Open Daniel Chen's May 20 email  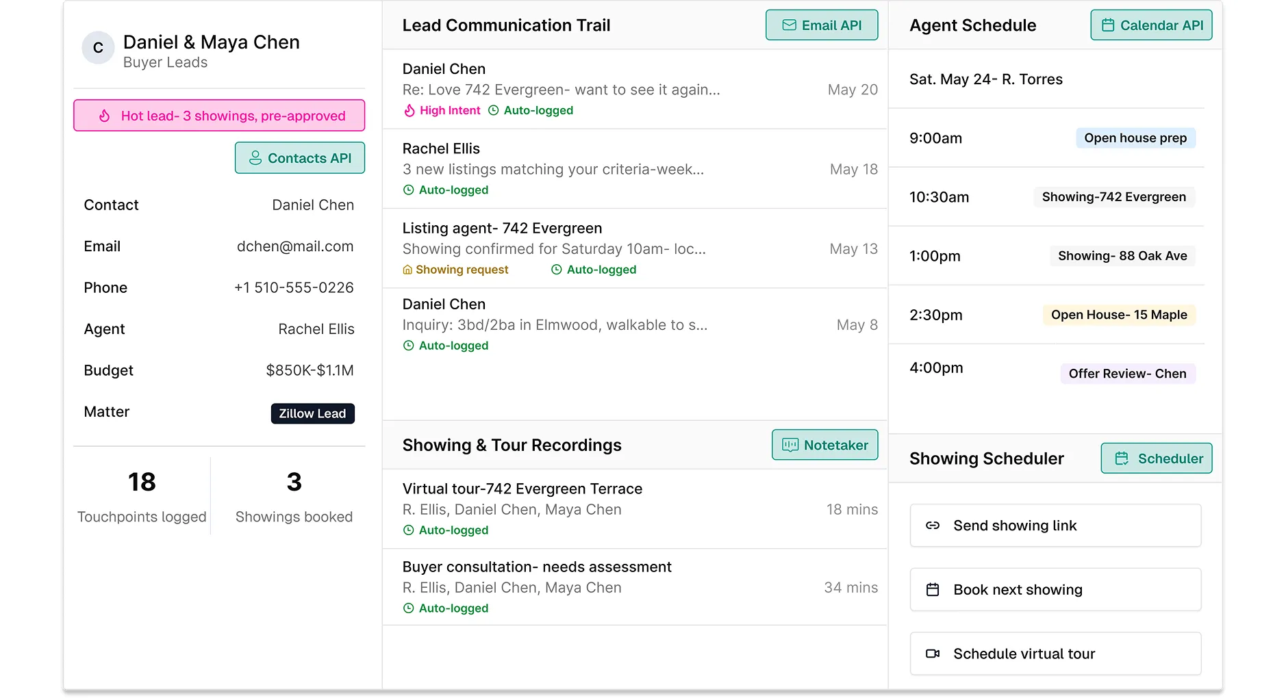635,89
